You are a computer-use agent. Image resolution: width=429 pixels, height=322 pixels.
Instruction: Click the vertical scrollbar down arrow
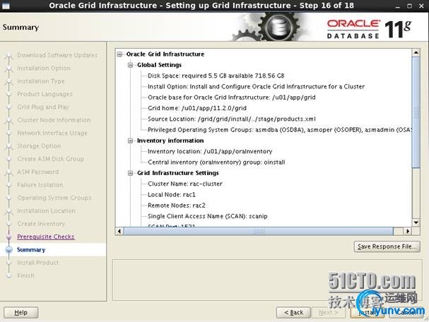click(x=416, y=222)
